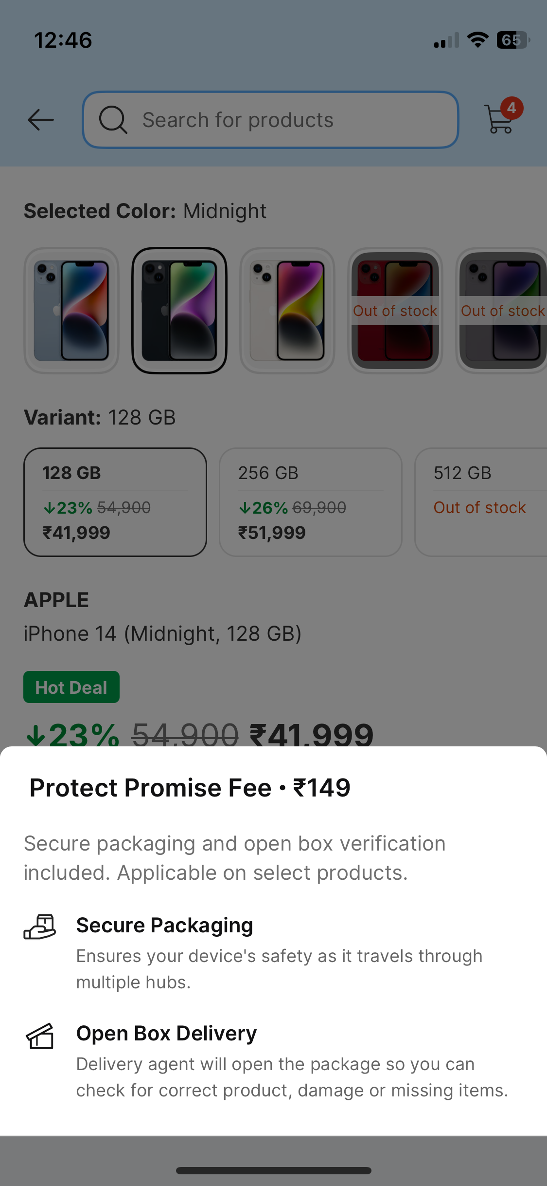Tap the Protect Promise Fee heading
Viewport: 547px width, 1186px height.
190,788
